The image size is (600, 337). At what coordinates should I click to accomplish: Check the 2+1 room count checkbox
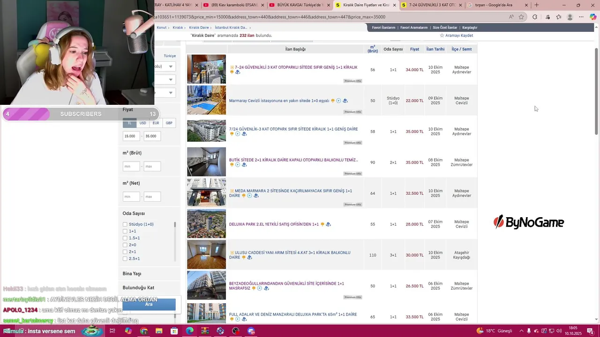(125, 252)
